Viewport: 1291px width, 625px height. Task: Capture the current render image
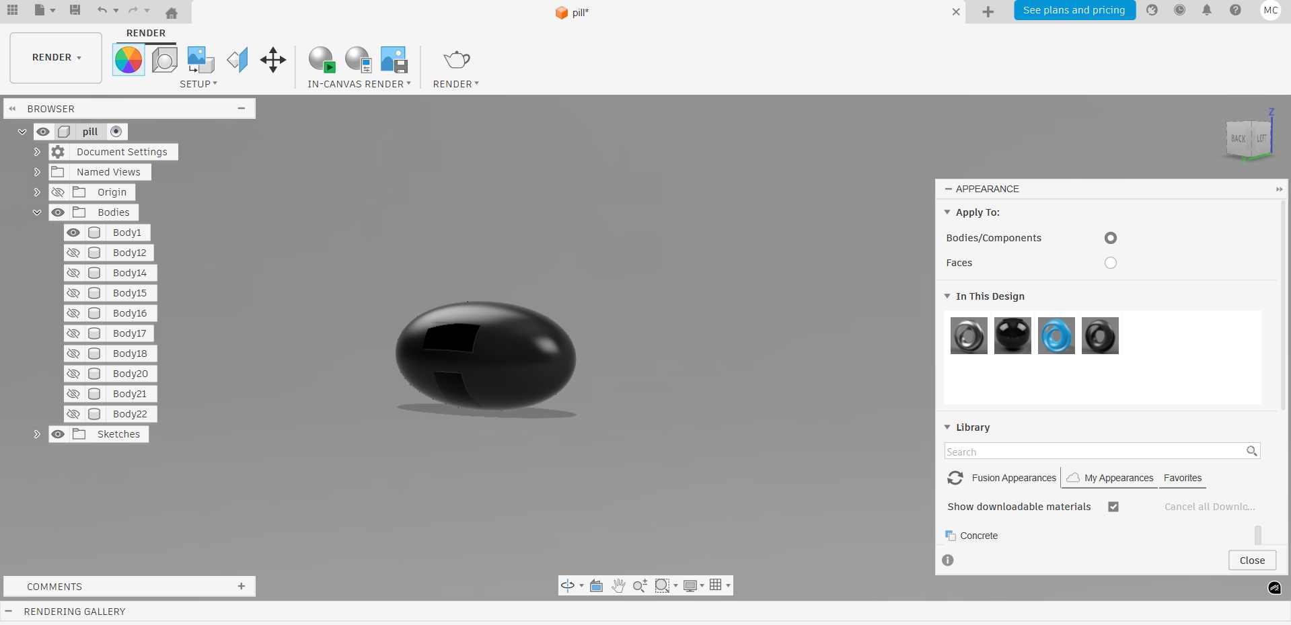pyautogui.click(x=394, y=59)
